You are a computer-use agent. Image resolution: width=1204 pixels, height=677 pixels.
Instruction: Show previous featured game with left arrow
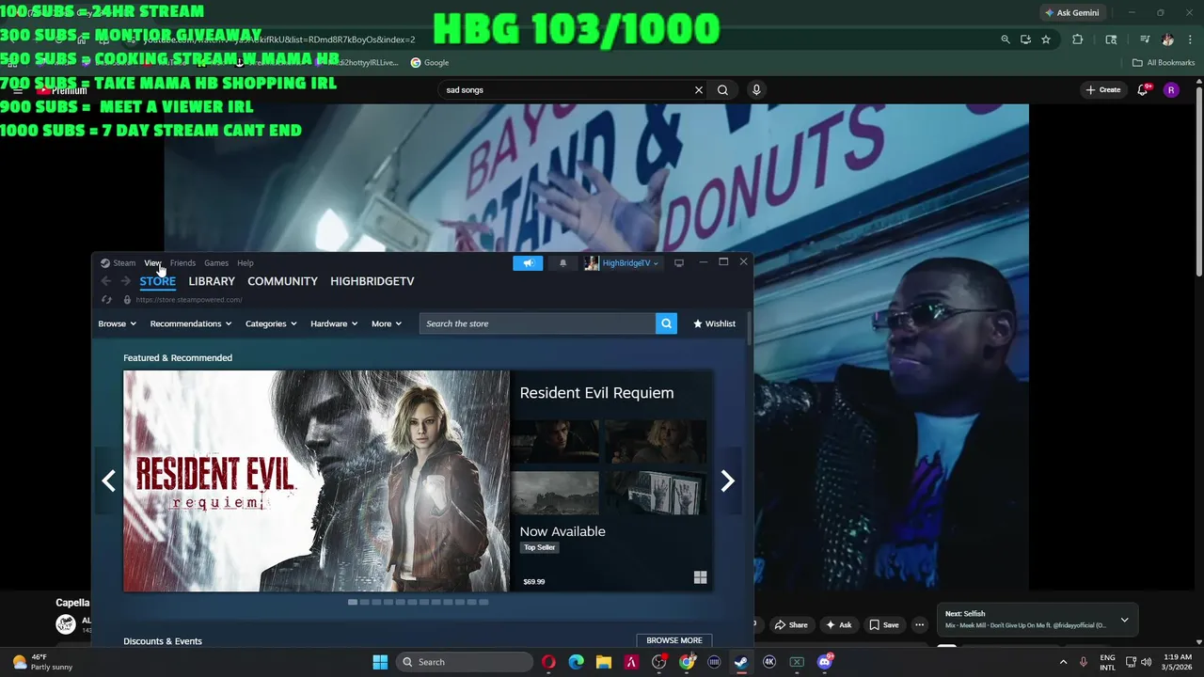pos(108,481)
